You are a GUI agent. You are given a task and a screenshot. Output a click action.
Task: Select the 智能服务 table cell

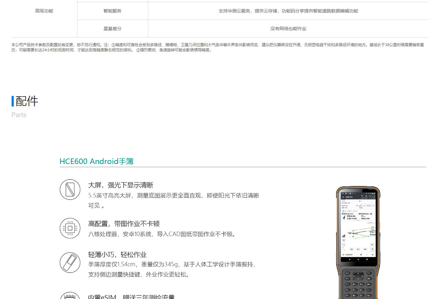(x=112, y=11)
